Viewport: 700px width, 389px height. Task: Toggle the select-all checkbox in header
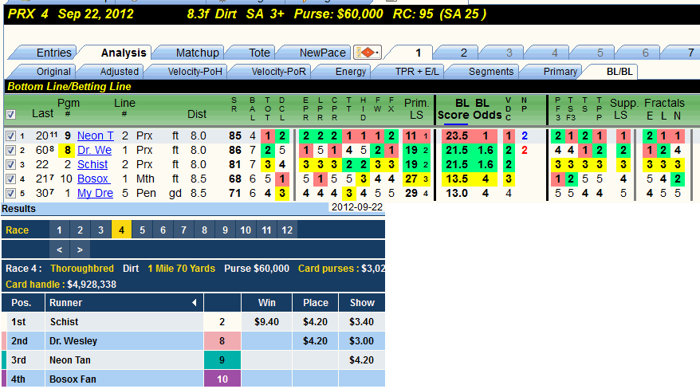(10, 115)
